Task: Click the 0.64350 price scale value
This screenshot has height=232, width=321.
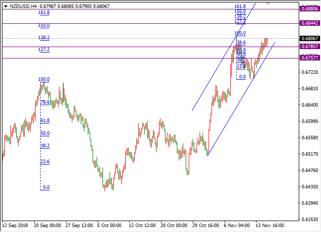Action: 310,187
